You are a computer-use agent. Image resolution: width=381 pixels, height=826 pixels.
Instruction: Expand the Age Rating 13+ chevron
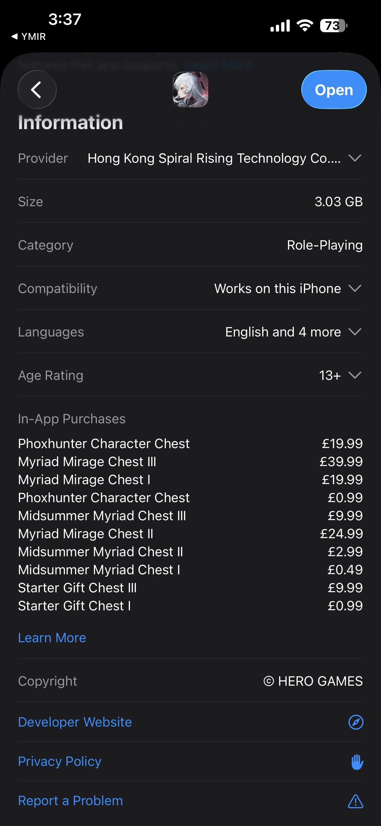355,375
